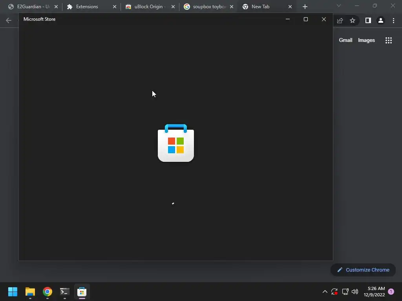Open Chrome side panel
Screen dimensions: 402x301
(368, 20)
